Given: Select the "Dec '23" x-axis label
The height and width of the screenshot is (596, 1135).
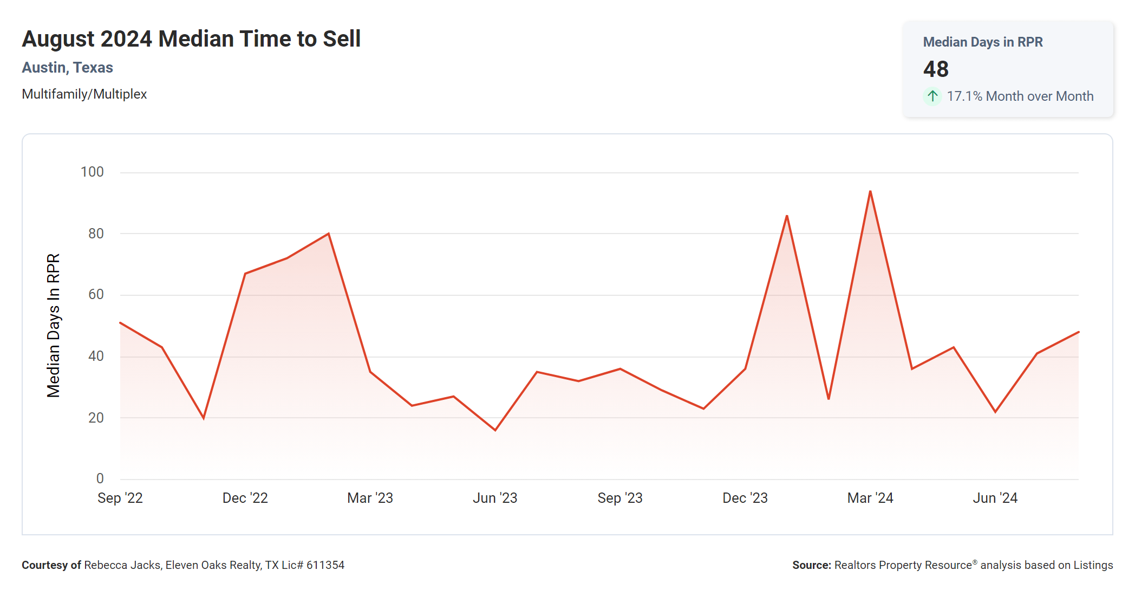Looking at the screenshot, I should (745, 498).
